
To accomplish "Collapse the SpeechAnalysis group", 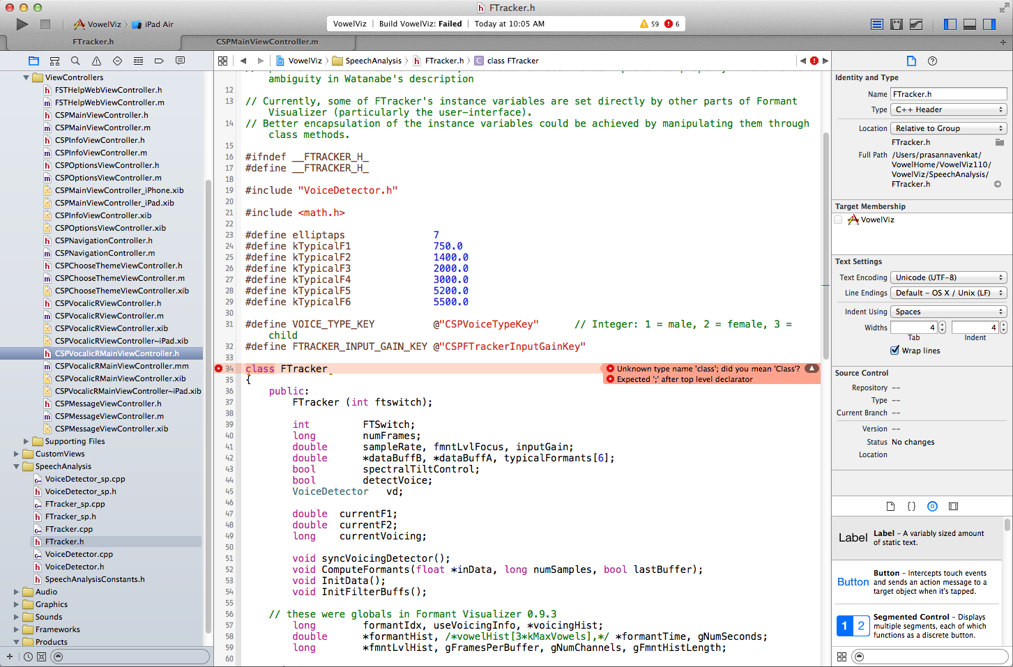I will click(17, 466).
